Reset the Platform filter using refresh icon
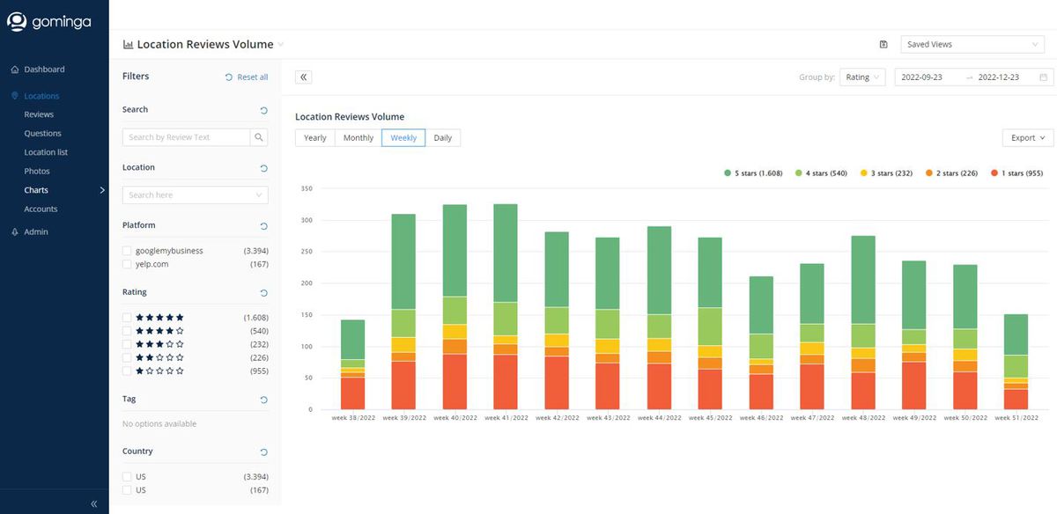This screenshot has height=514, width=1057. pos(263,226)
